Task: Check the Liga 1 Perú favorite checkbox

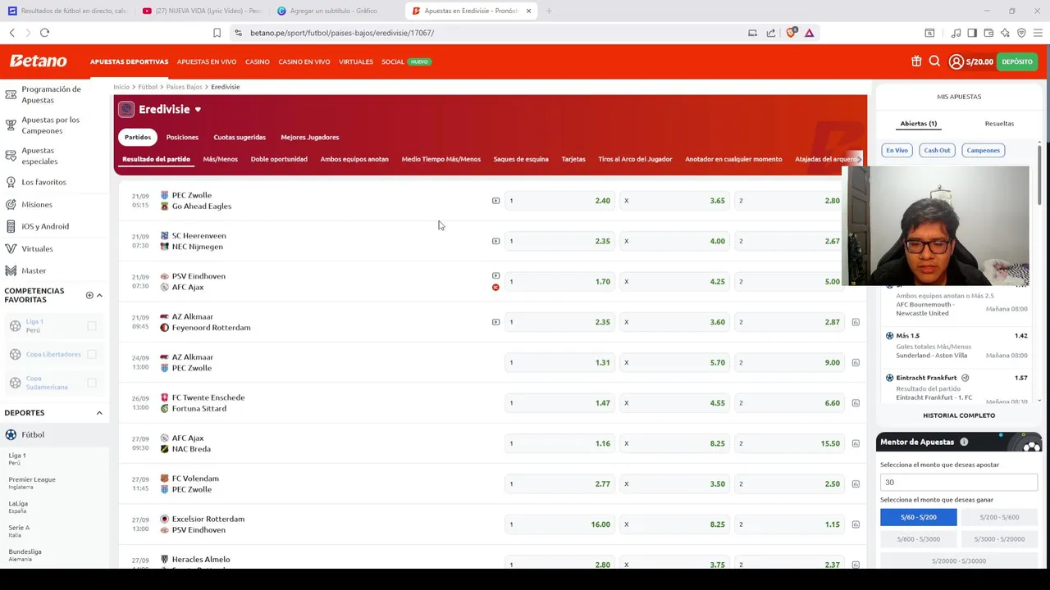Action: (92, 326)
